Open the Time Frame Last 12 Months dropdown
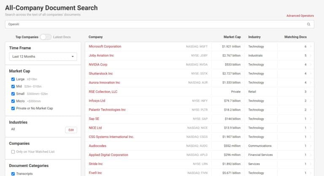324x176 pixels. pyautogui.click(x=43, y=57)
